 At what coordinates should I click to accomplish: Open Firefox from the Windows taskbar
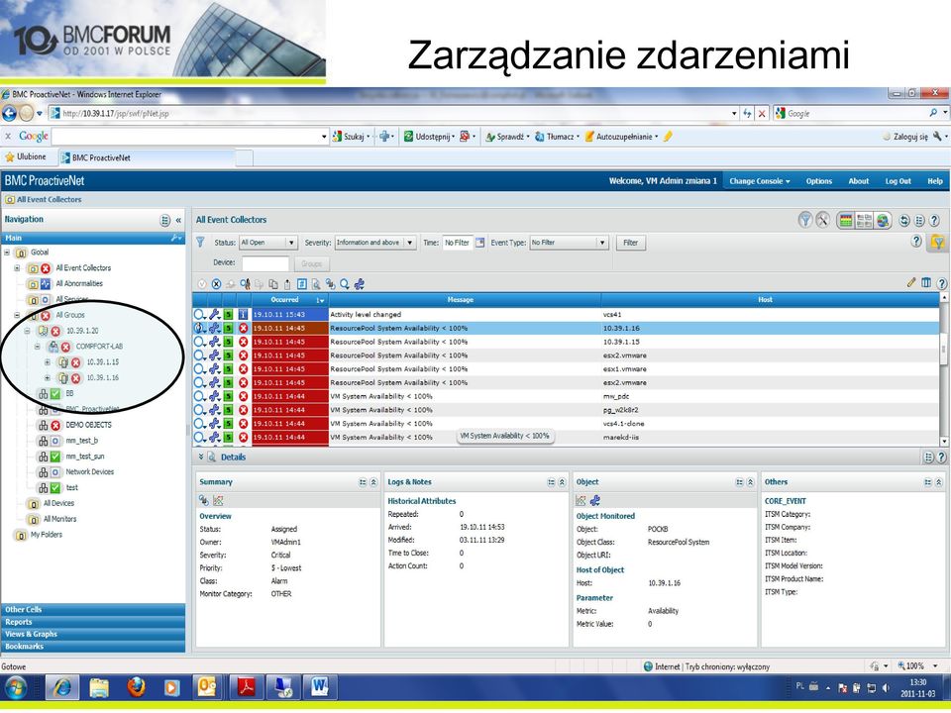click(137, 687)
